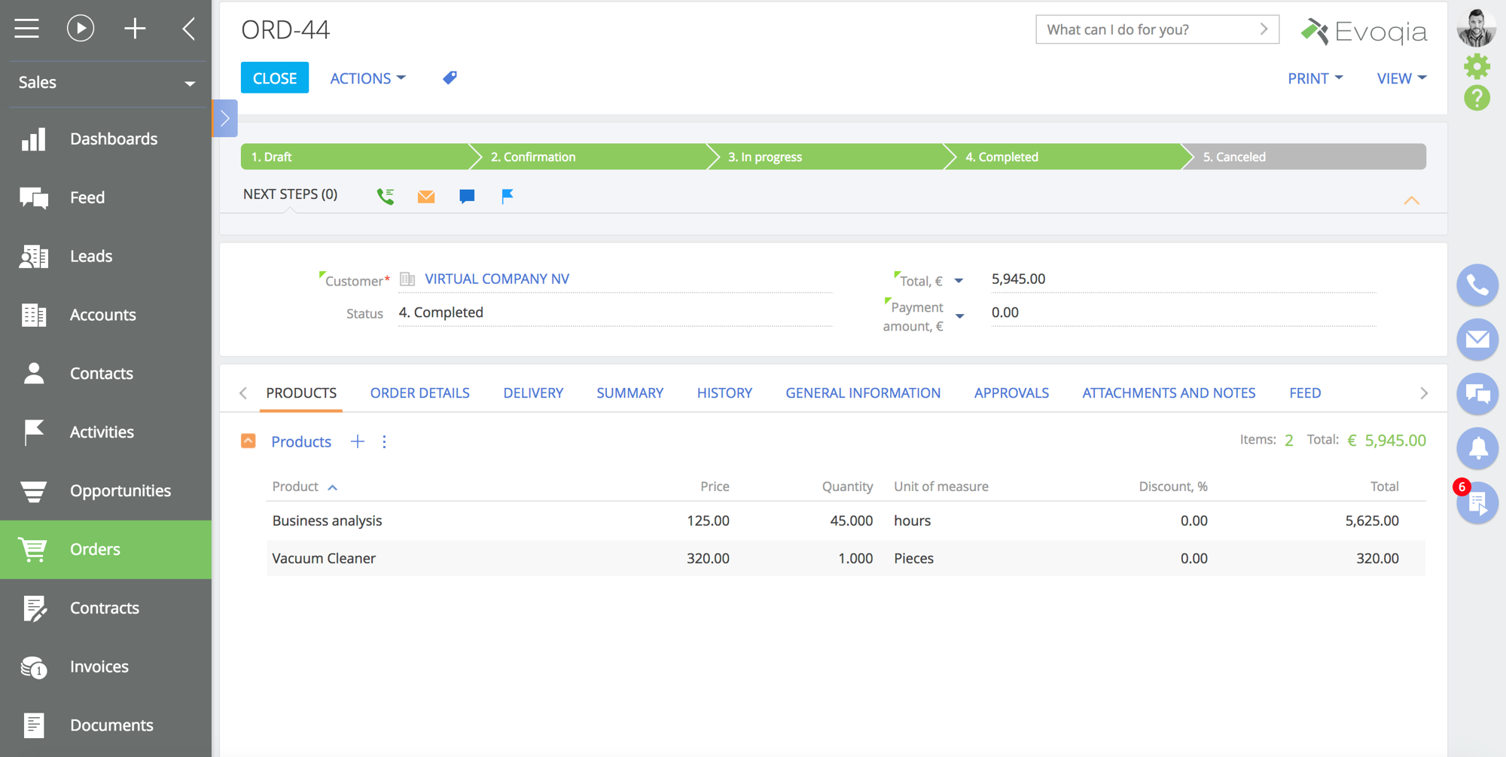Click the 'What can I do for you?' field

1148,29
